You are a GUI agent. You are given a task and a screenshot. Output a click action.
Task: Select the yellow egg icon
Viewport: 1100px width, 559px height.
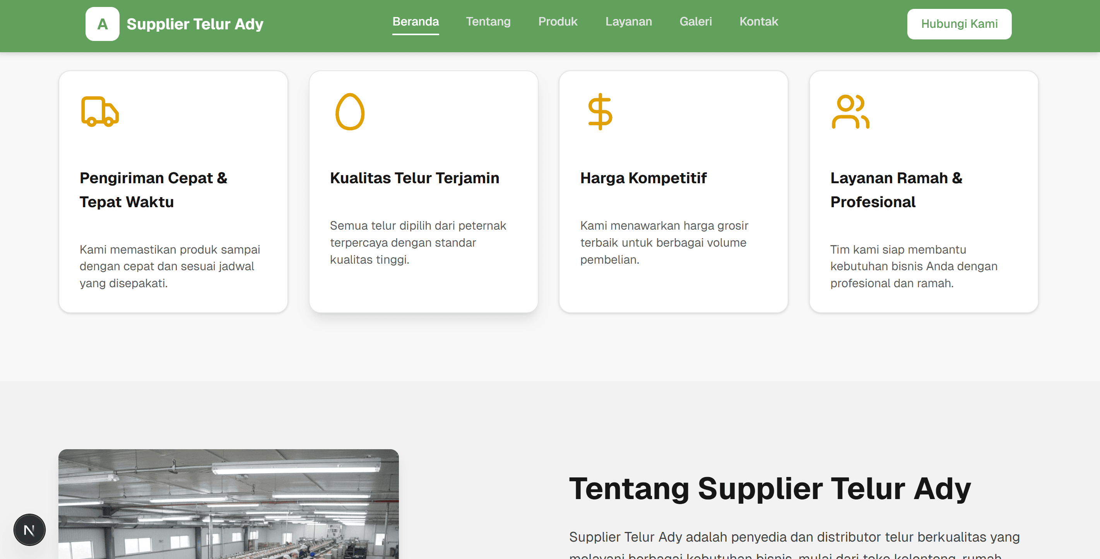(x=350, y=112)
